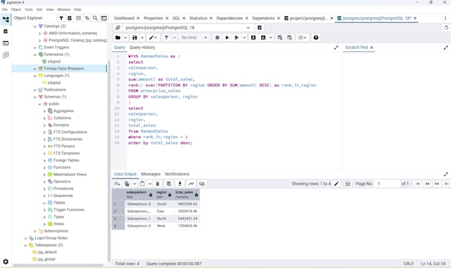Run Execute script button next to play
Screen dimensions: 451x268
coord(237,38)
